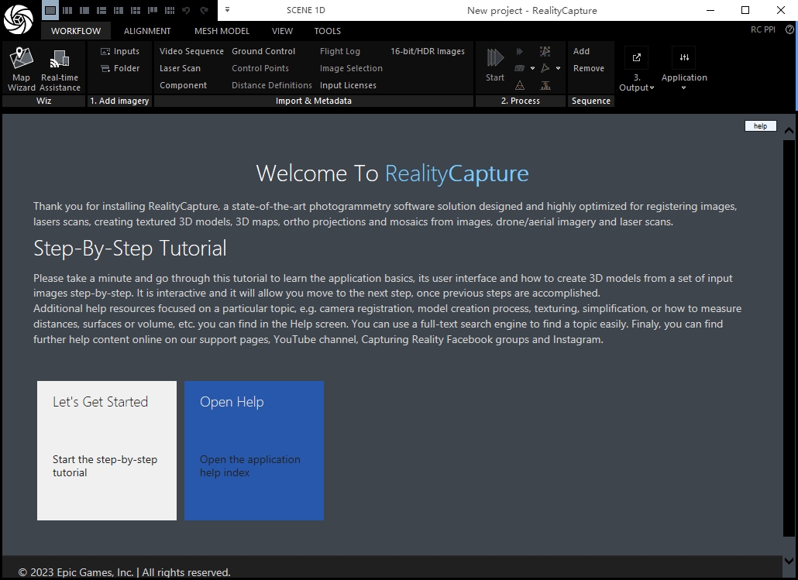Select the single-pane 1D layout icon
This screenshot has width=798, height=580.
50,10
